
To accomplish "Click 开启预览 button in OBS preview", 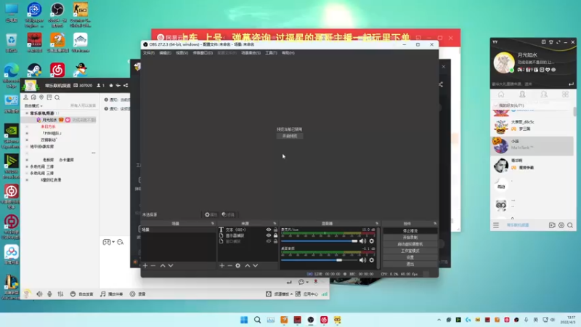I will 289,136.
